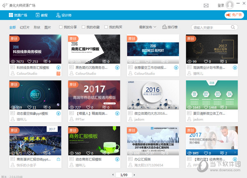Click the title 高端商业计划书黑金
Image resolution: width=247 pixels, height=178 pixels.
209,67
